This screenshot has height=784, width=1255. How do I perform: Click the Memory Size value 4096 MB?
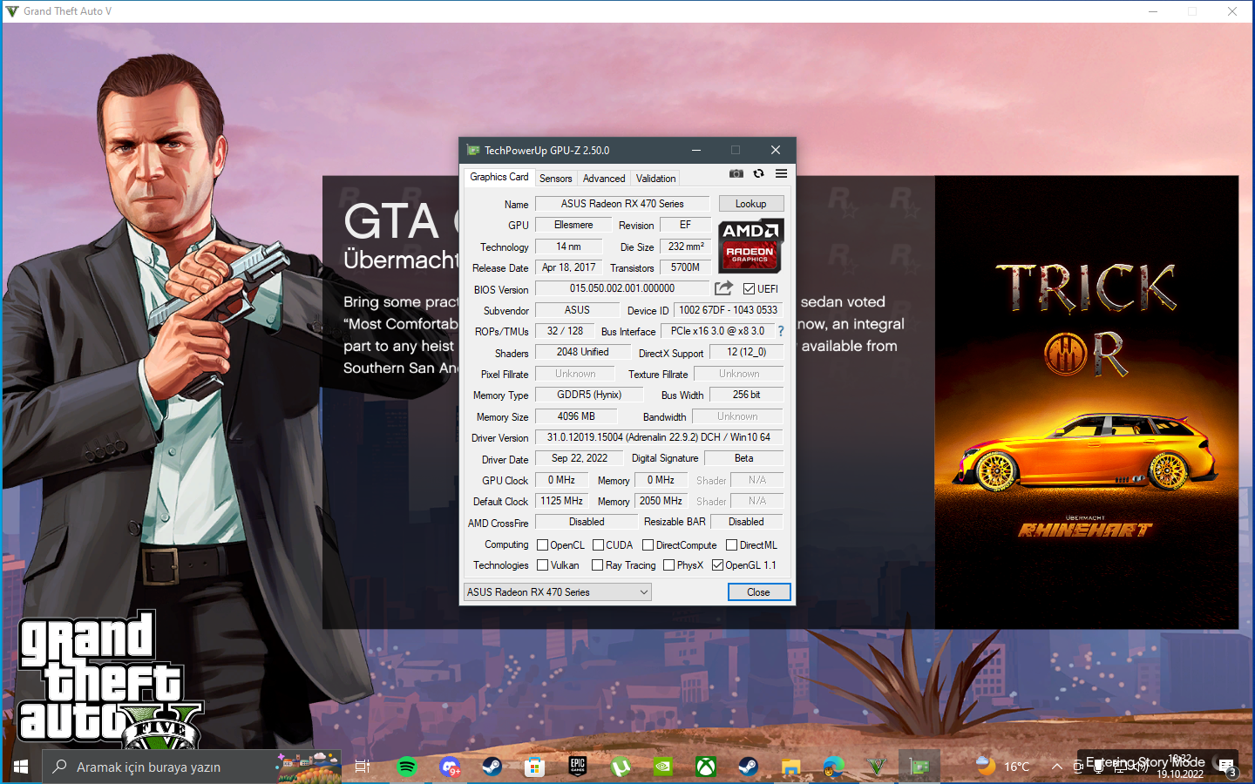(x=576, y=416)
